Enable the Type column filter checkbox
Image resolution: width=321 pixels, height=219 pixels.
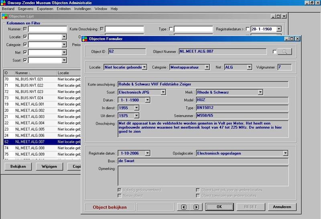tap(171, 29)
